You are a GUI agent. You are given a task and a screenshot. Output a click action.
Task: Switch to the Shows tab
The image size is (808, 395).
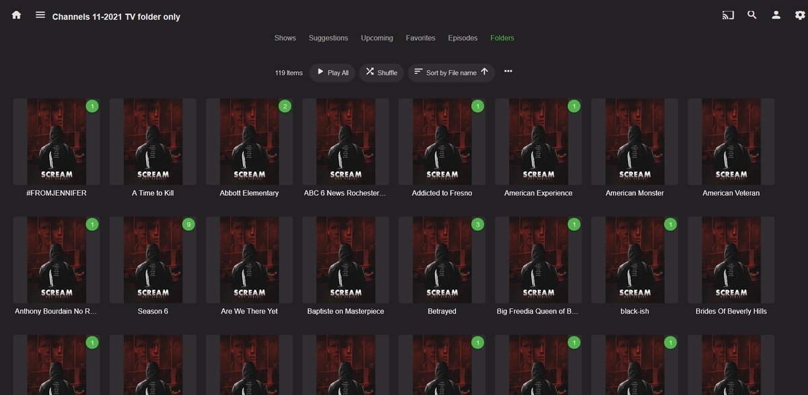[285, 38]
